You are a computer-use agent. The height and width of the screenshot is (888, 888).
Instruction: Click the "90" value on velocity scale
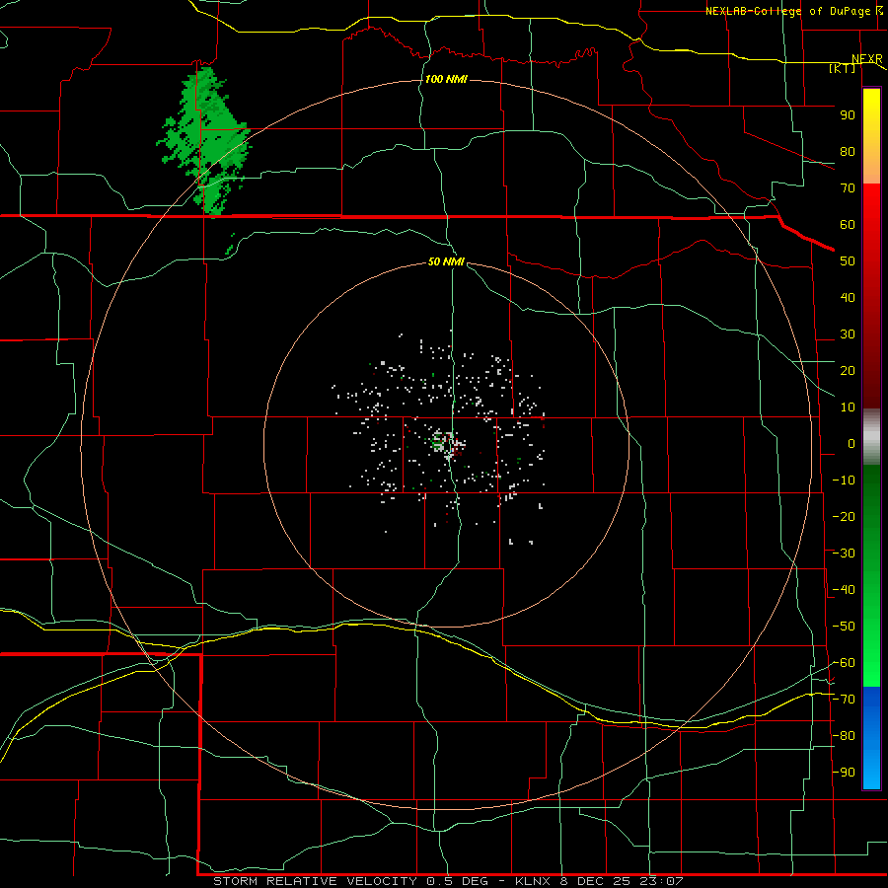pyautogui.click(x=848, y=115)
